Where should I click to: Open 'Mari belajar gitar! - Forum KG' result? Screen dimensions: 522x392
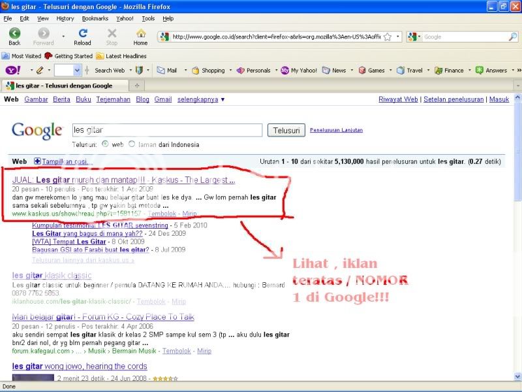tap(103, 317)
